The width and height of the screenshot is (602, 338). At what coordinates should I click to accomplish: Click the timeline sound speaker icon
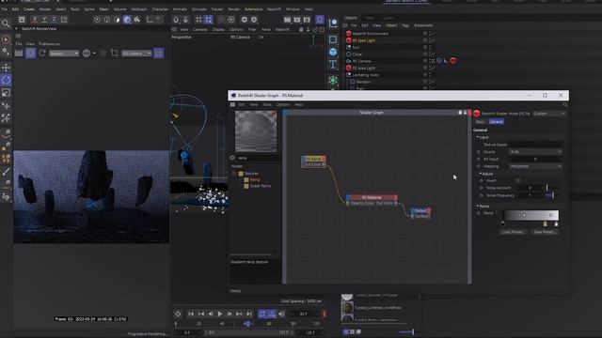point(282,314)
